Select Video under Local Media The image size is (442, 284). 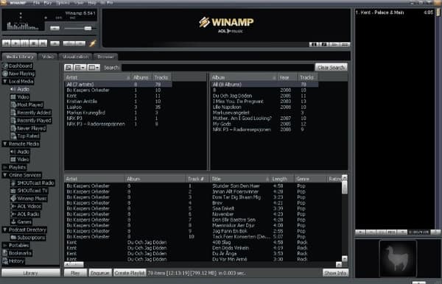[20, 97]
